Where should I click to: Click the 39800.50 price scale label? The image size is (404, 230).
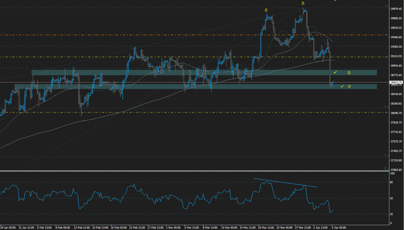pos(396,18)
